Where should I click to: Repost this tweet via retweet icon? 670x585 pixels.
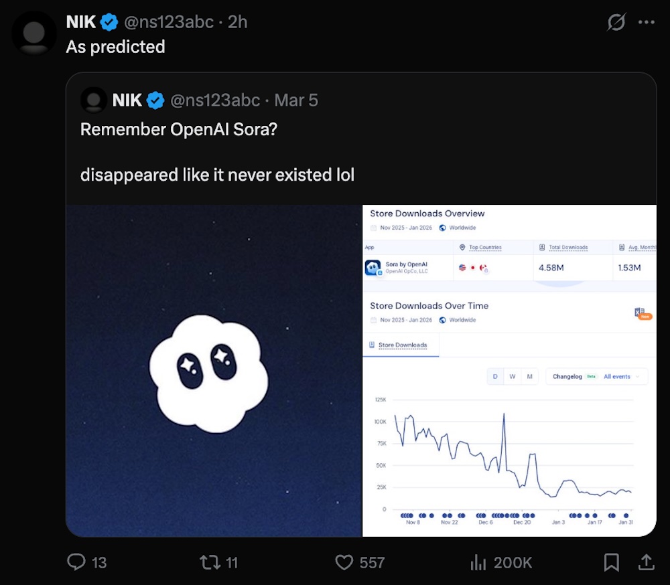point(210,562)
